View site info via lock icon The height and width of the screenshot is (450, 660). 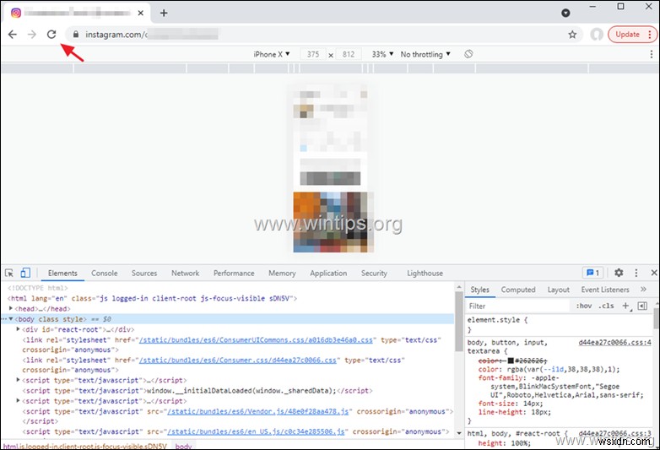pos(76,34)
